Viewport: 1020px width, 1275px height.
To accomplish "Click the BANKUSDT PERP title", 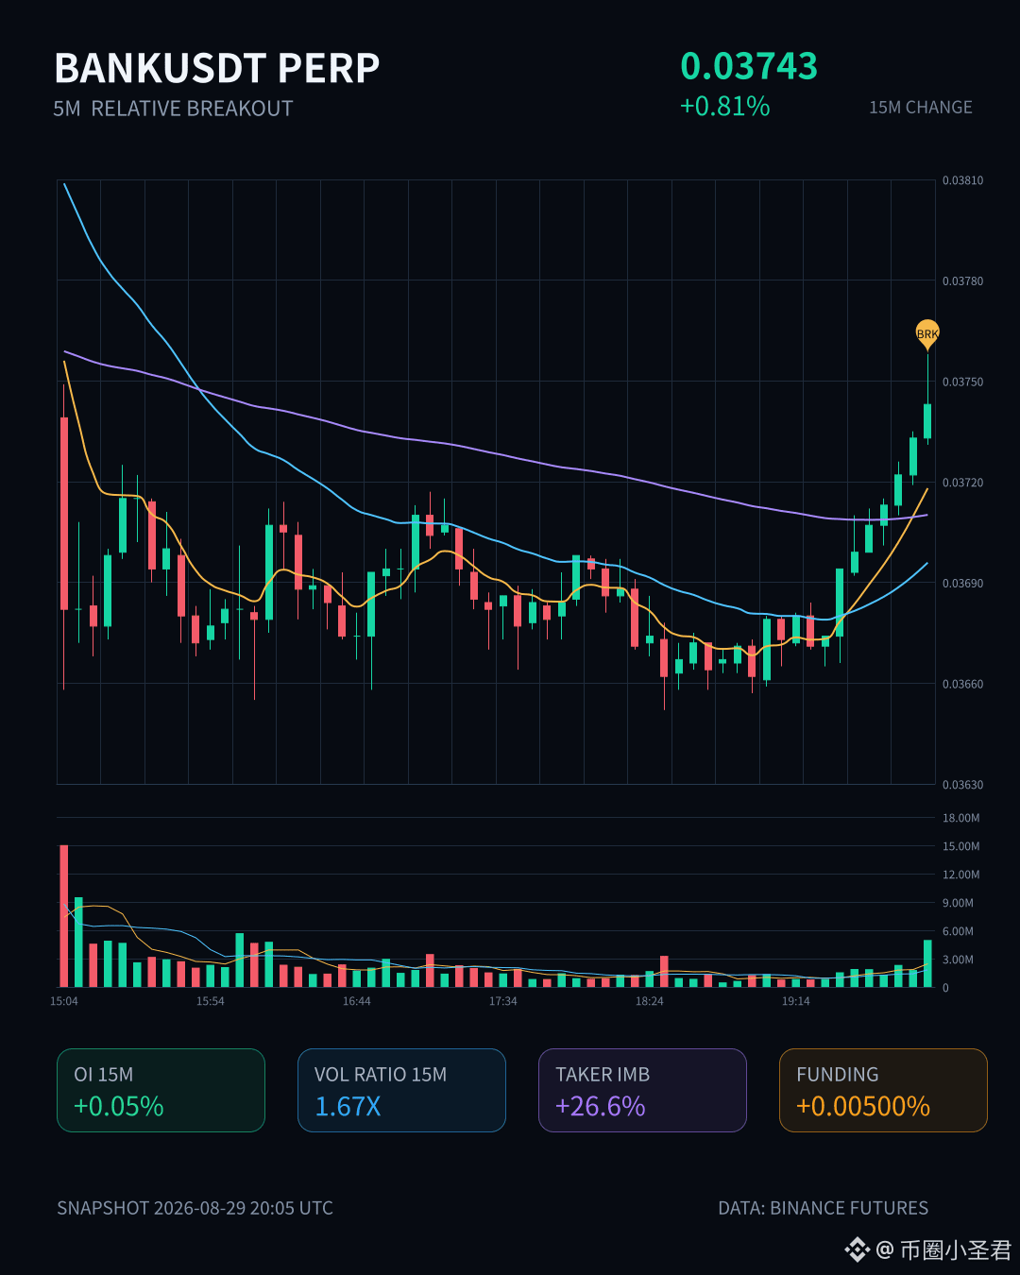I will coord(217,68).
